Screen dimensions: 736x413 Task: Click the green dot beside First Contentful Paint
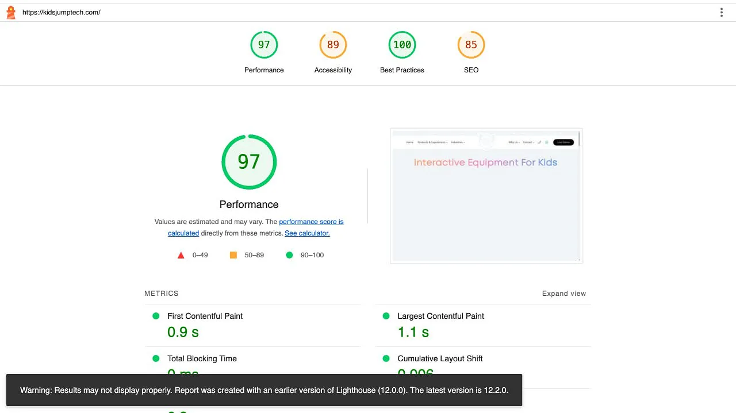(155, 316)
